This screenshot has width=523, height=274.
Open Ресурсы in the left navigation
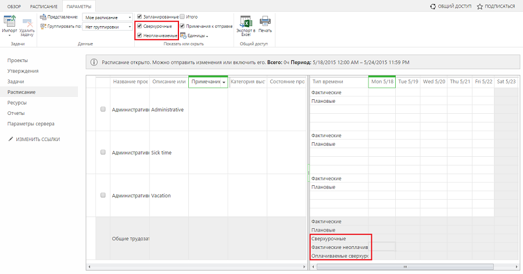(17, 103)
